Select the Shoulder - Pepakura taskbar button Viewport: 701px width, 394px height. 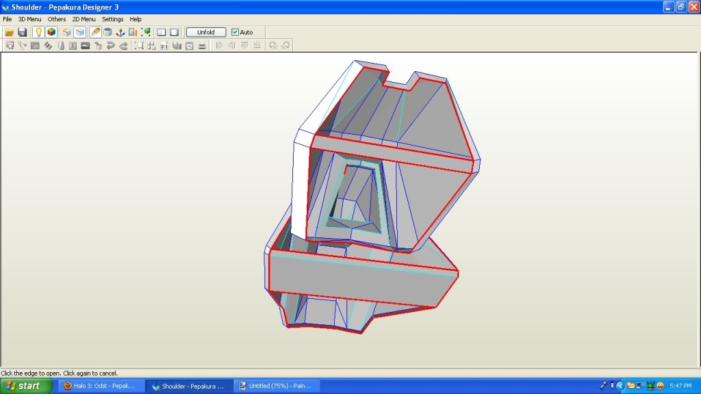189,386
